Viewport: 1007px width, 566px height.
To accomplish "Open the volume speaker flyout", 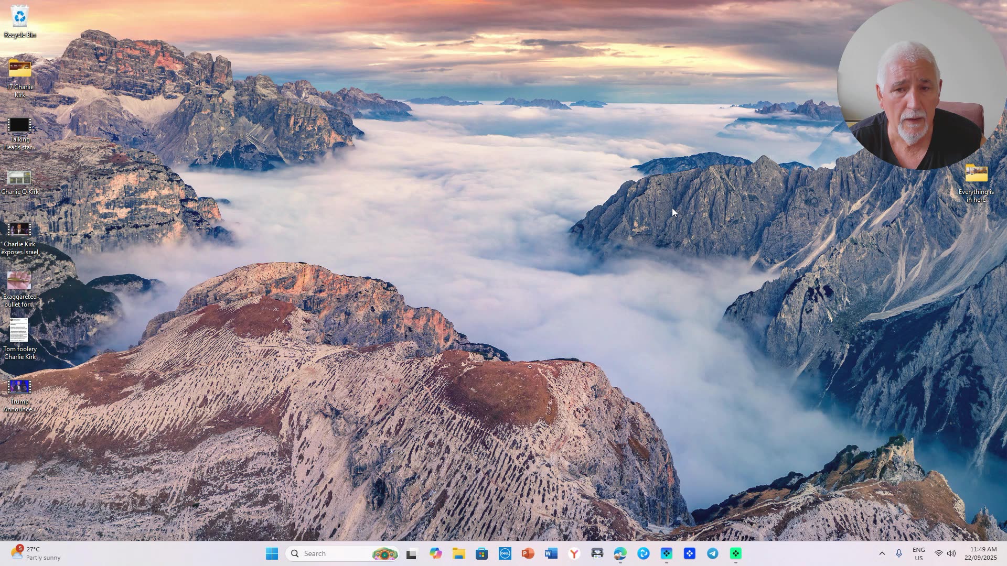I will coord(951,553).
